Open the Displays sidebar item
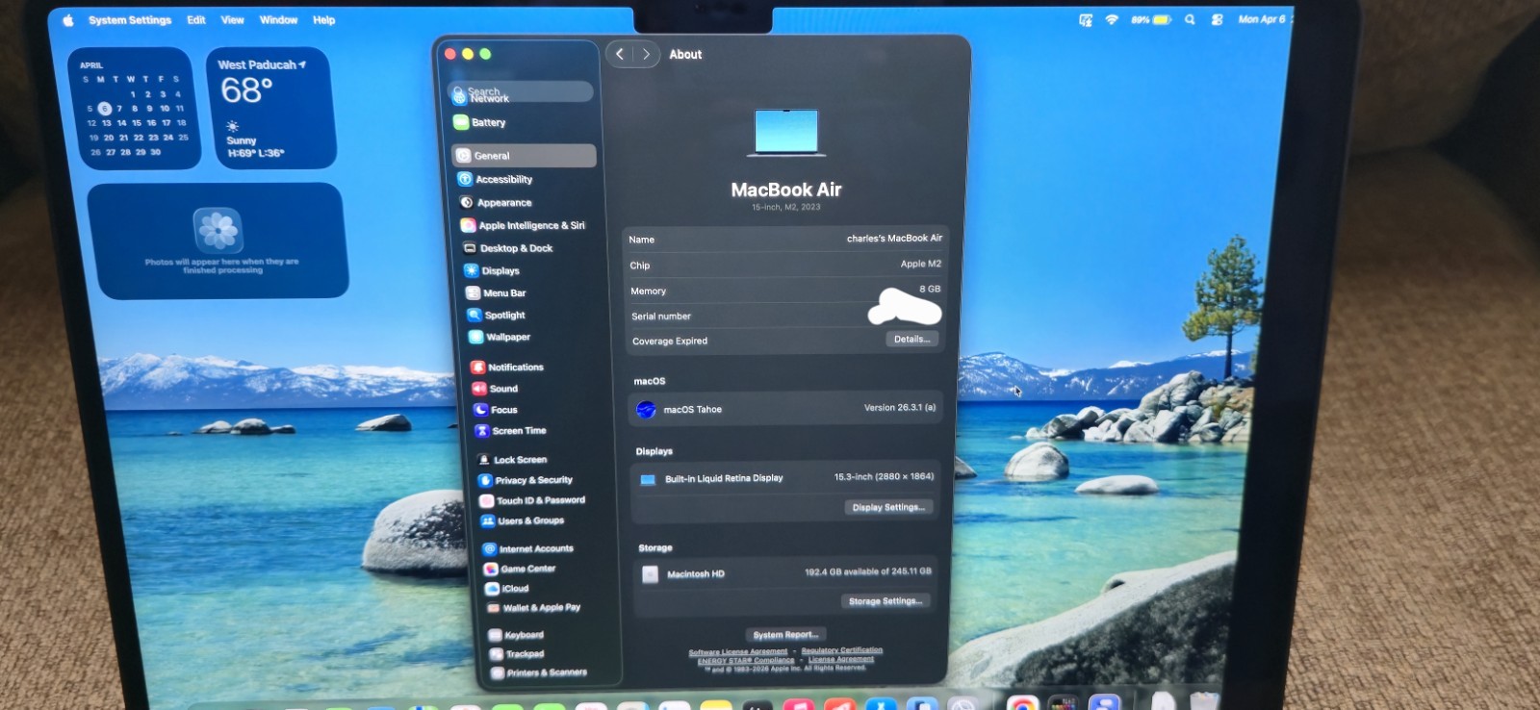This screenshot has width=1540, height=710. coord(492,271)
